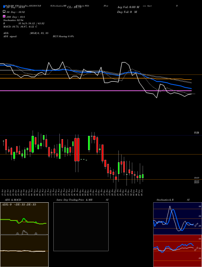Open the red RSI mini chart
The width and height of the screenshot is (202, 267).
177,251
